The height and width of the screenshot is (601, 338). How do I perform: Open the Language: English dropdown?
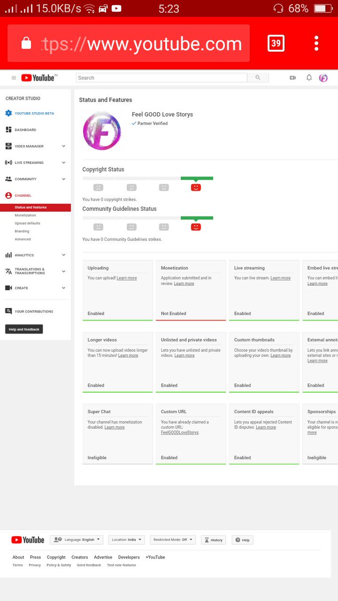[x=77, y=540]
